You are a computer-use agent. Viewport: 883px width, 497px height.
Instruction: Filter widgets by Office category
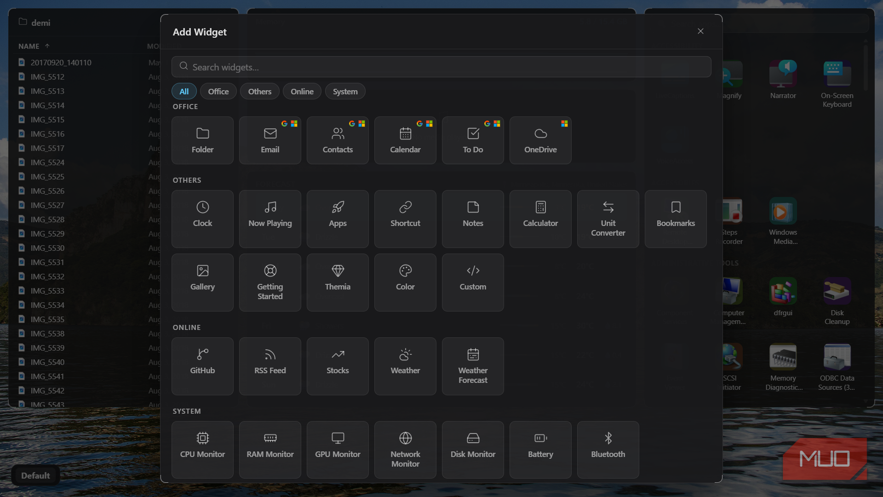(218, 92)
